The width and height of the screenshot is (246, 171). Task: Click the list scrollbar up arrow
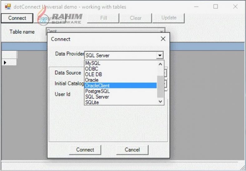[x=160, y=64]
